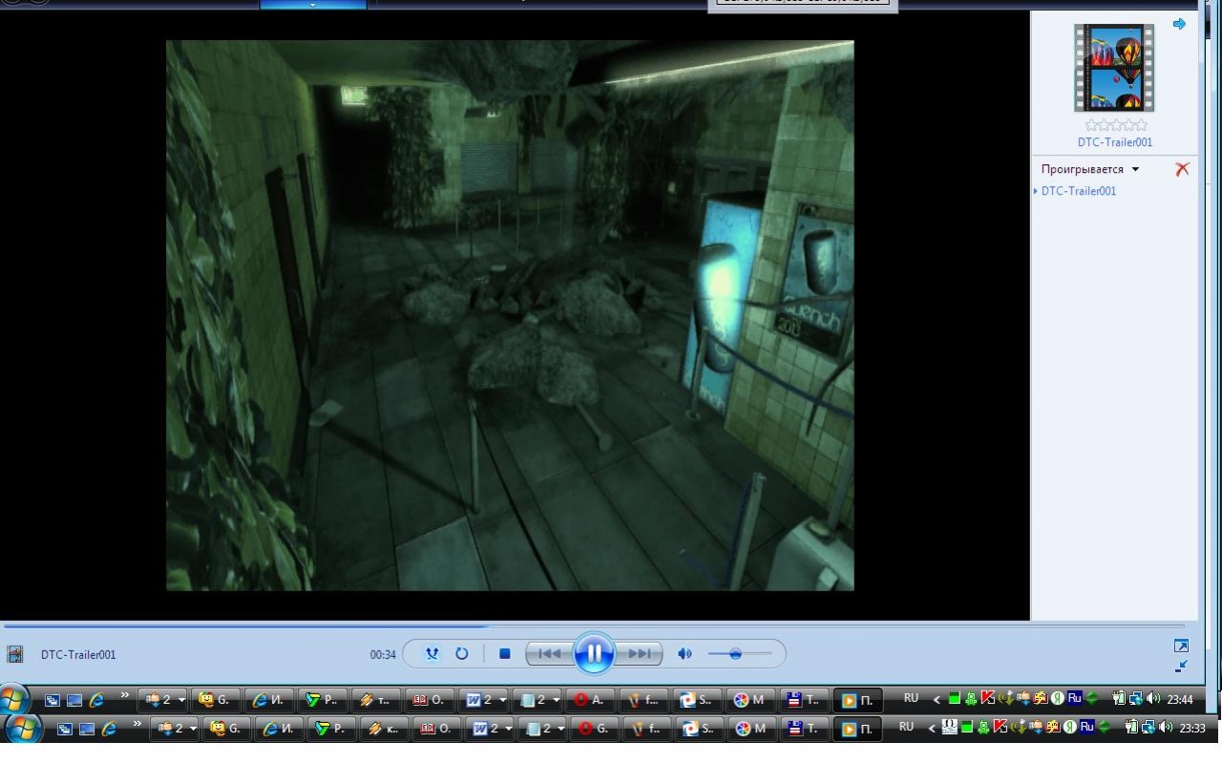This screenshot has width=1222, height=764.
Task: Click the blue arrow at the list pane top
Action: (1179, 24)
